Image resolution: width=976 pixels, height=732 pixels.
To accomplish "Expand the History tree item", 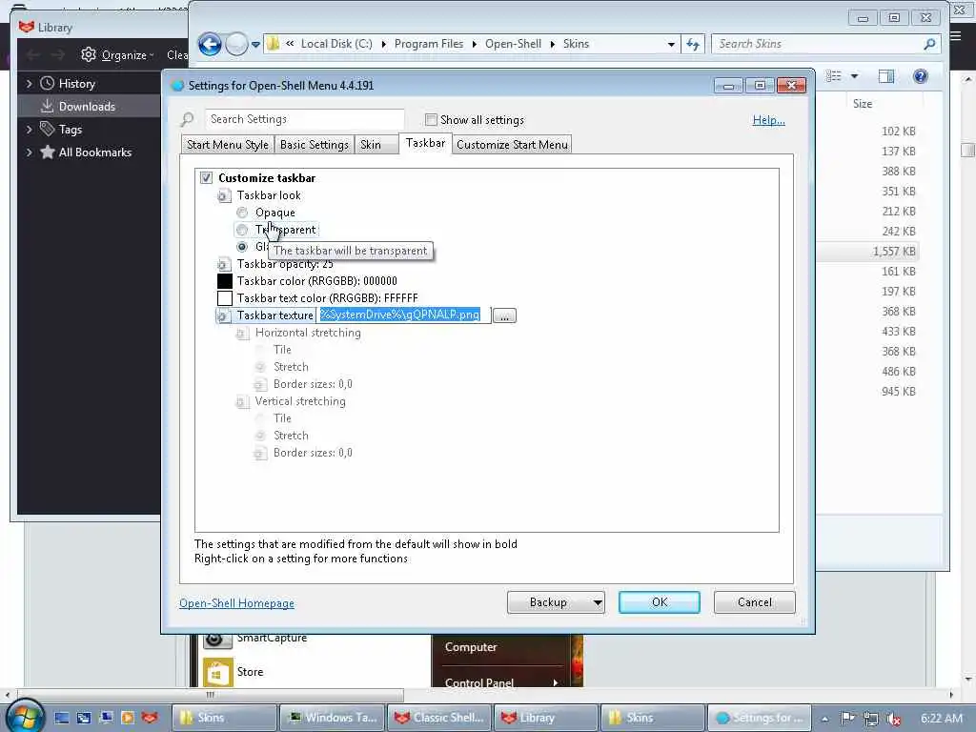I will click(30, 84).
